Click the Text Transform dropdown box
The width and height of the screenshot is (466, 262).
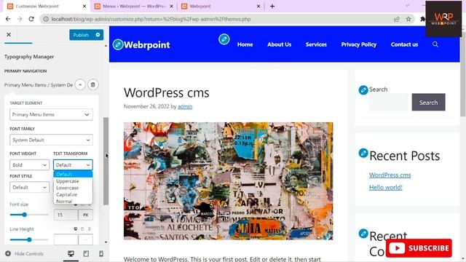tap(73, 165)
